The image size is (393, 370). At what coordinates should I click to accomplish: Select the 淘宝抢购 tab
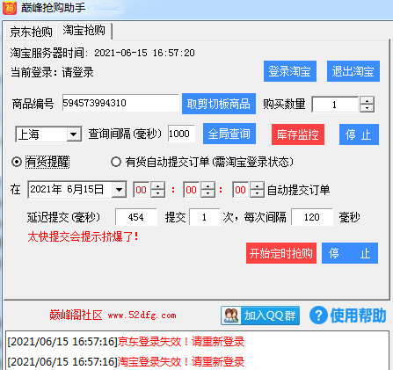click(84, 30)
